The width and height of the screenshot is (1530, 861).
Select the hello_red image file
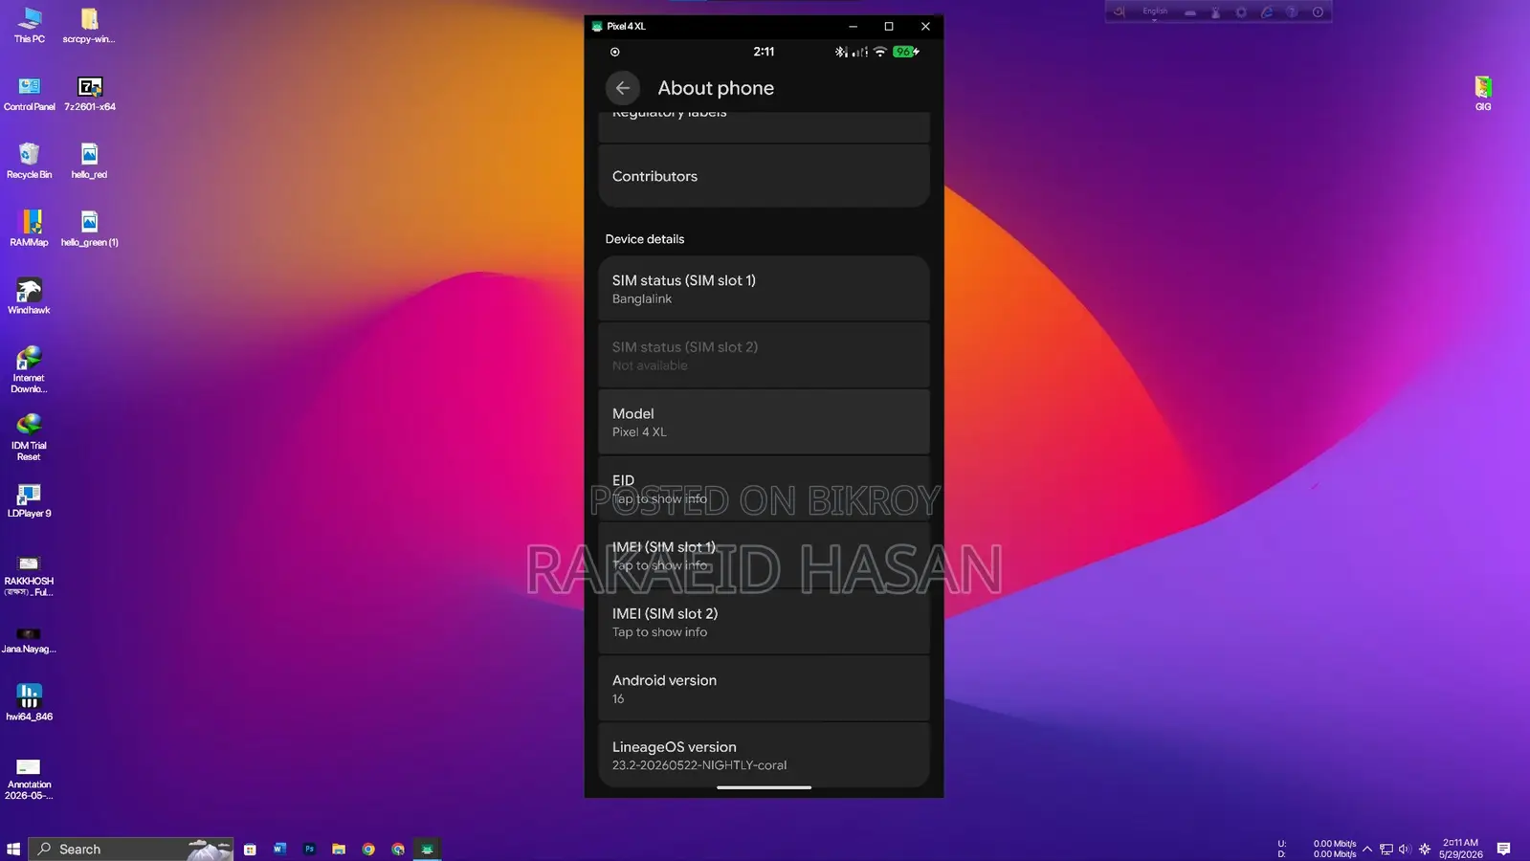(x=89, y=161)
